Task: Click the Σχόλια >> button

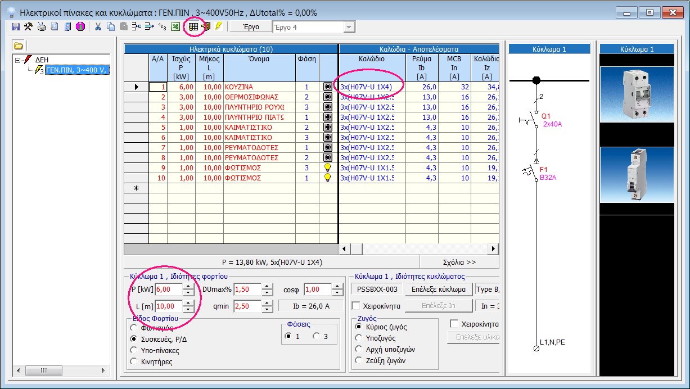Action: [x=459, y=262]
